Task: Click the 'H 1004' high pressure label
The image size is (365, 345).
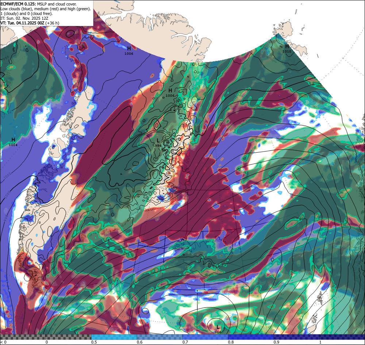Action: coord(13,142)
